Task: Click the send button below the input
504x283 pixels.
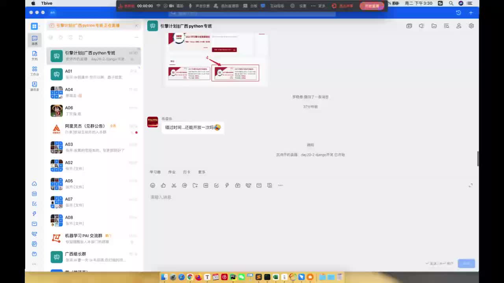Action: pos(466,263)
